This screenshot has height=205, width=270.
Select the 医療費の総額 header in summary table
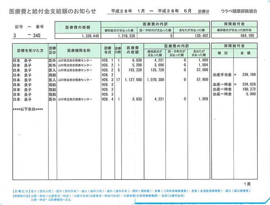(78, 27)
